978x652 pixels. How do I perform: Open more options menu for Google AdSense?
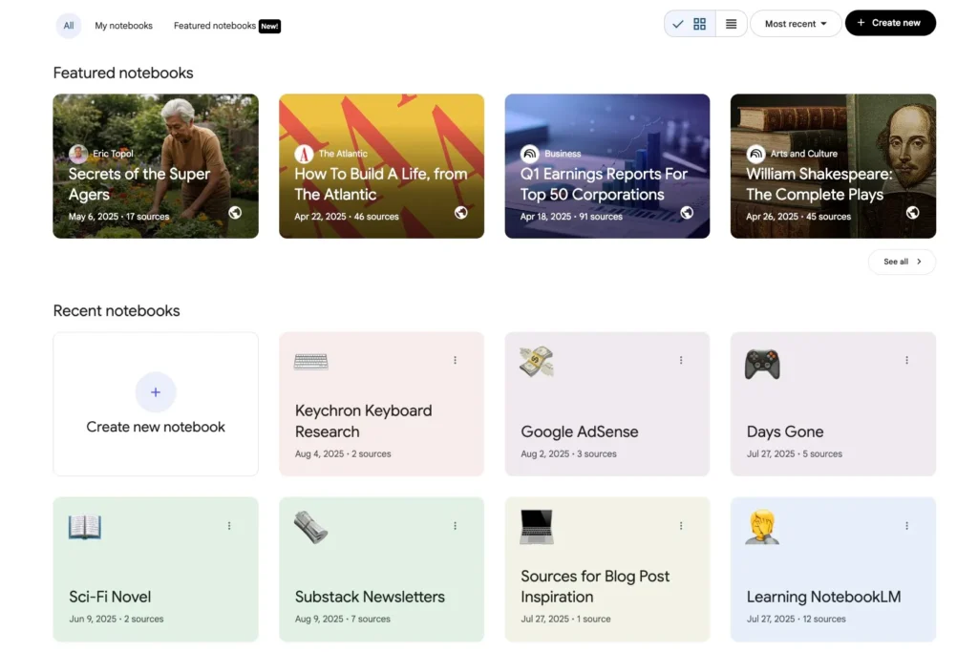(681, 360)
